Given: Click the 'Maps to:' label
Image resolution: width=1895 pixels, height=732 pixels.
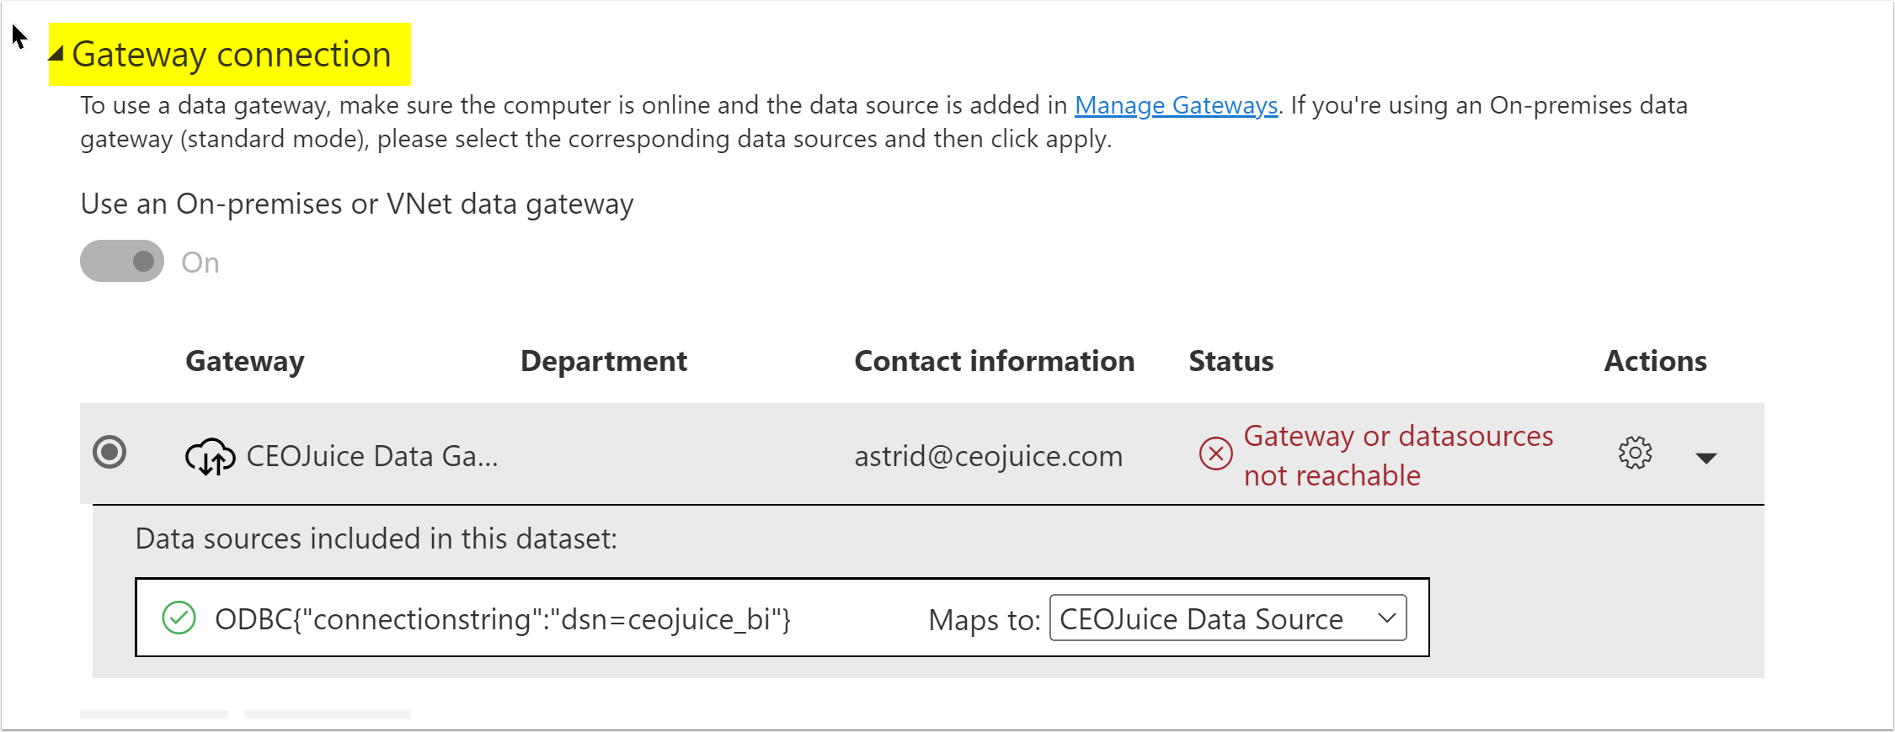Looking at the screenshot, I should (x=985, y=619).
